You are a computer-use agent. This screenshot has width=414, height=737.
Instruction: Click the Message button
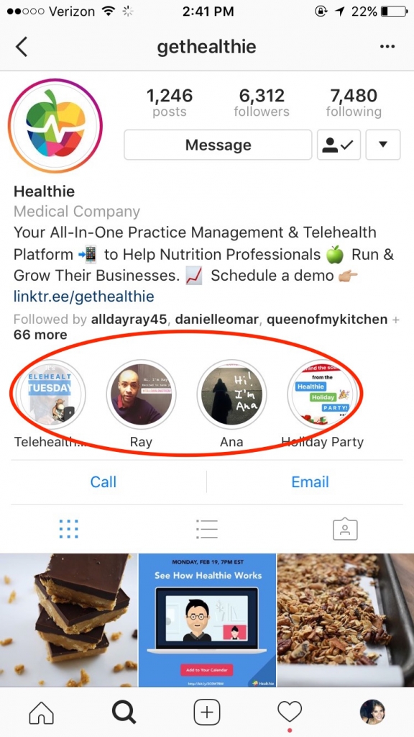tap(218, 145)
